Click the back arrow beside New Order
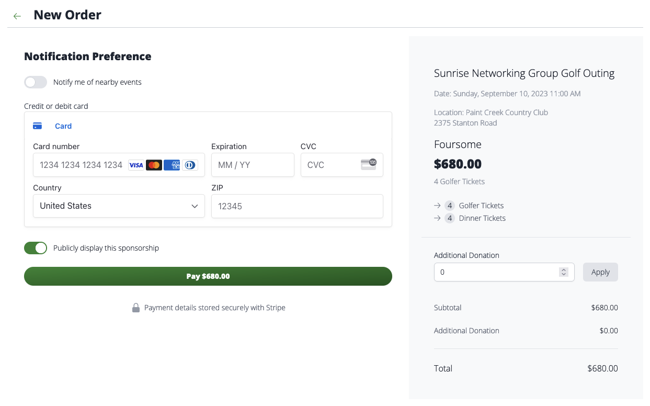Viewport: 650px width, 406px height. pyautogui.click(x=17, y=16)
